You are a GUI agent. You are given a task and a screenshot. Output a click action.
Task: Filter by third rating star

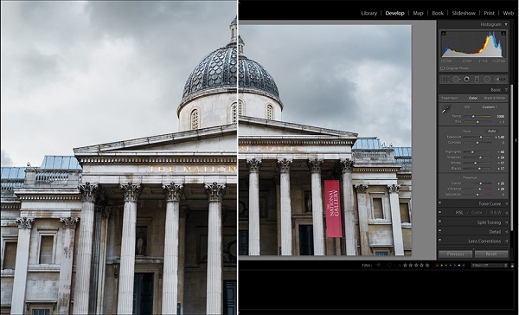pos(416,266)
